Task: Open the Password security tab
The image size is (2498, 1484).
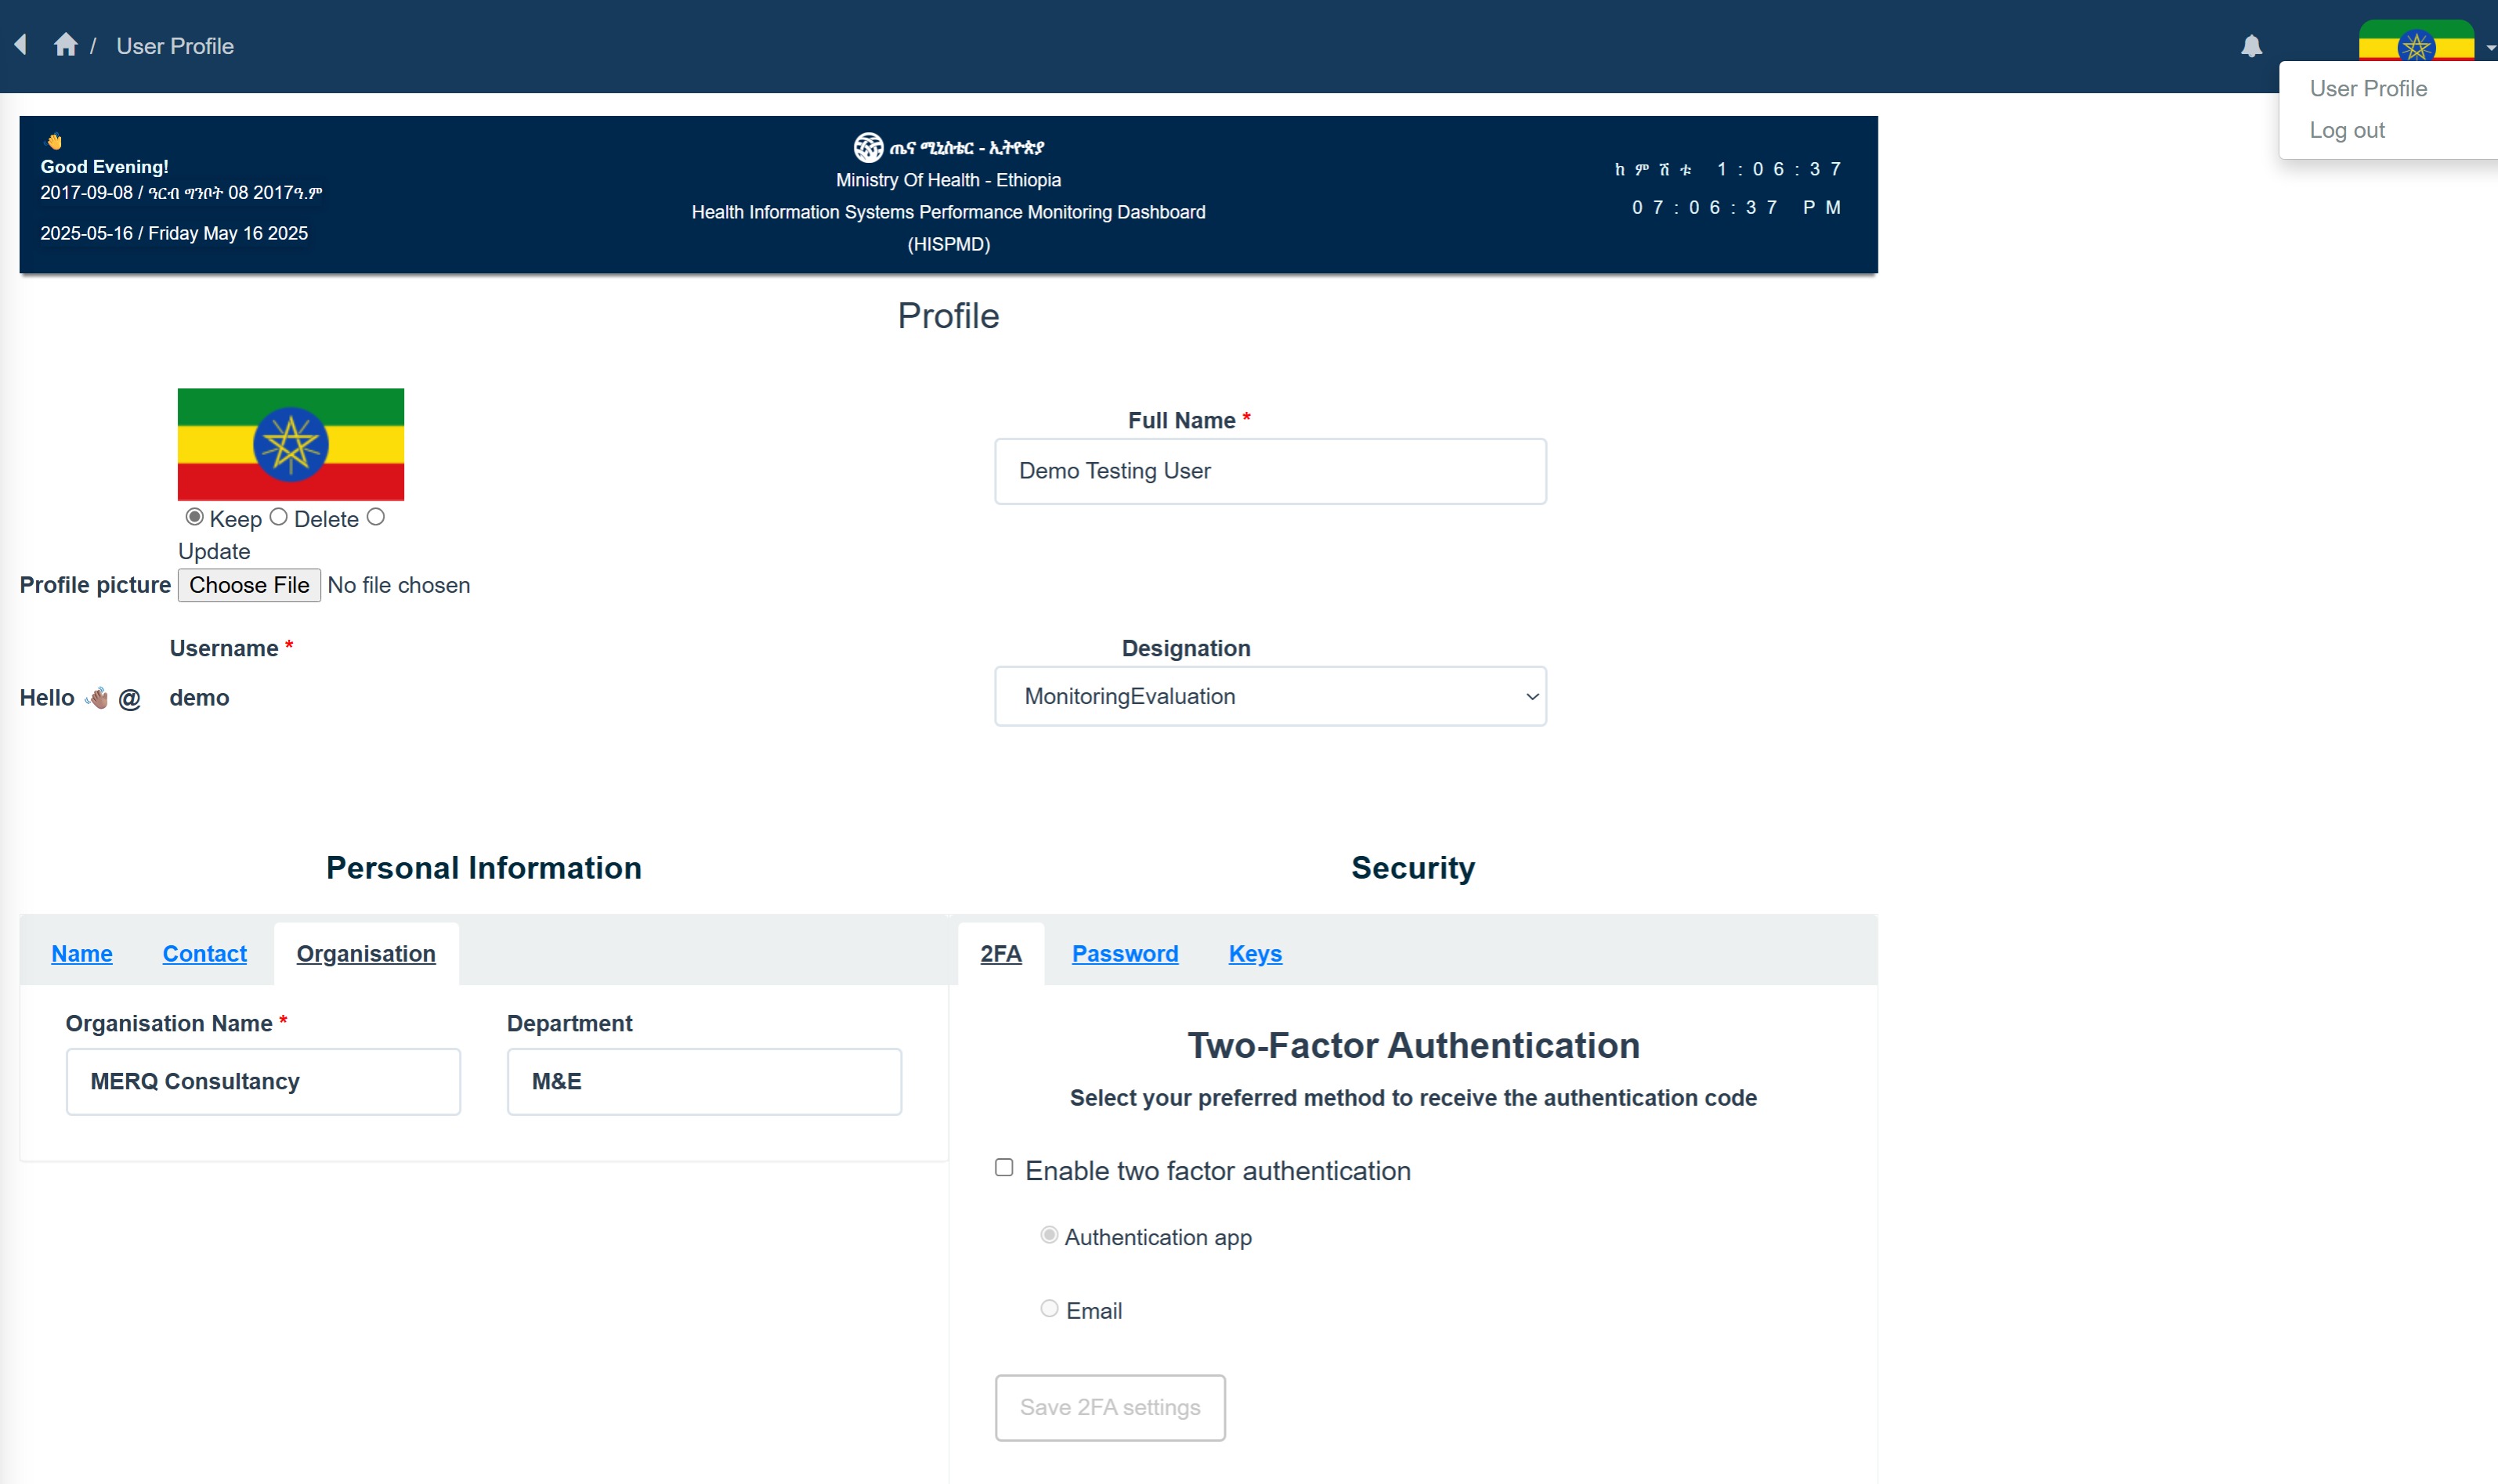Action: 1124,953
